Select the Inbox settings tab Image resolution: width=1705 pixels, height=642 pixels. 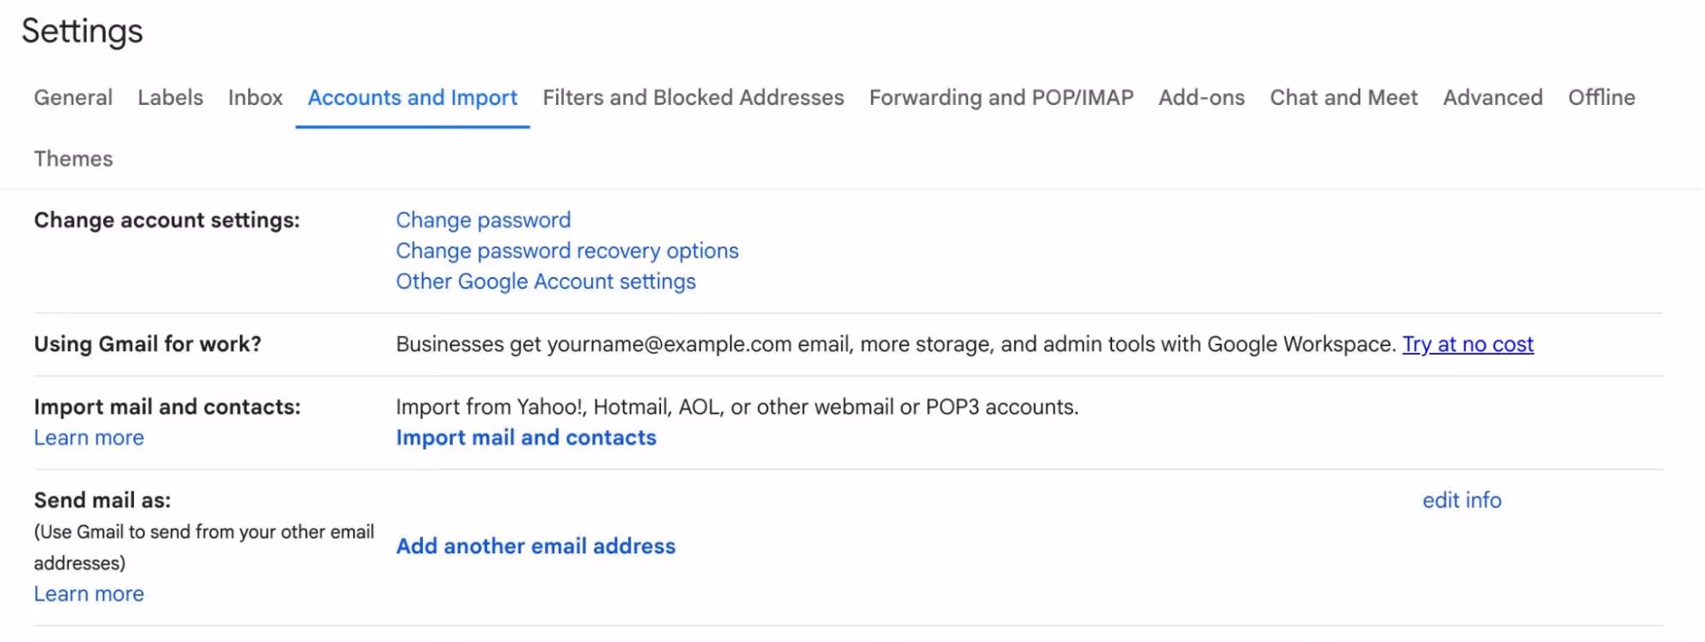[255, 97]
